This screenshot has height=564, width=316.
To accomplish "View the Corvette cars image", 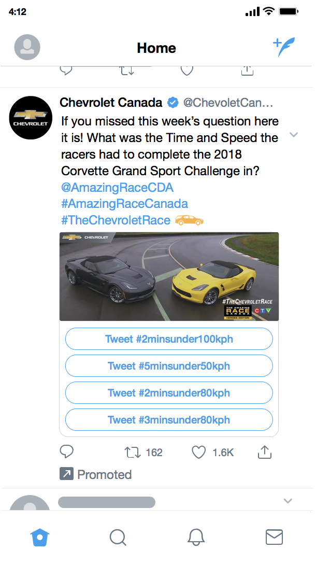I will pyautogui.click(x=169, y=276).
